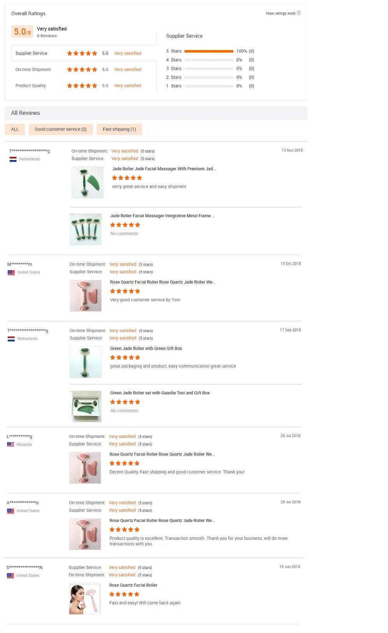Click the United States flag beside M*********m
Image resolution: width=388 pixels, height=633 pixels.
pyautogui.click(x=12, y=272)
